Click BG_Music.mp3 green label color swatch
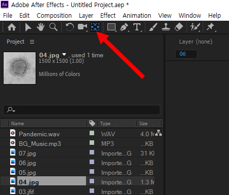229x195 pixels. pos(92,143)
